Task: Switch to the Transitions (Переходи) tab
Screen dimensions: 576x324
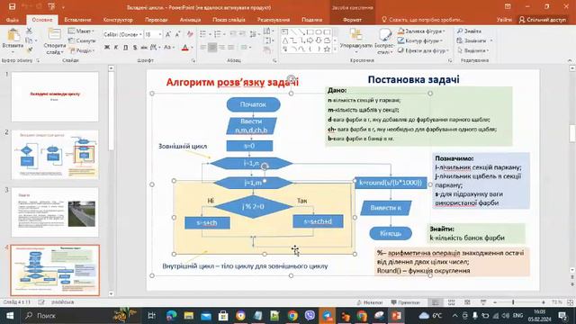Action: tap(156, 20)
